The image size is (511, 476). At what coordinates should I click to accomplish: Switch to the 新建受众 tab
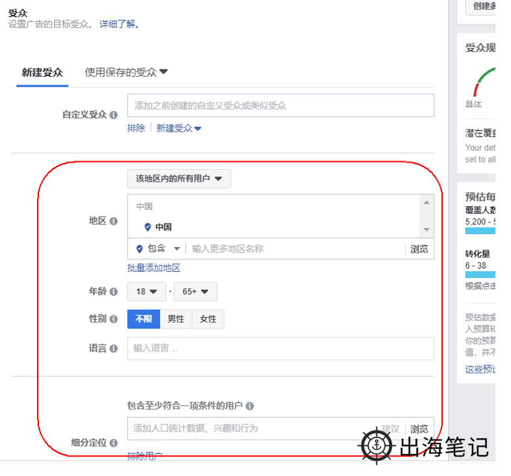[x=42, y=72]
